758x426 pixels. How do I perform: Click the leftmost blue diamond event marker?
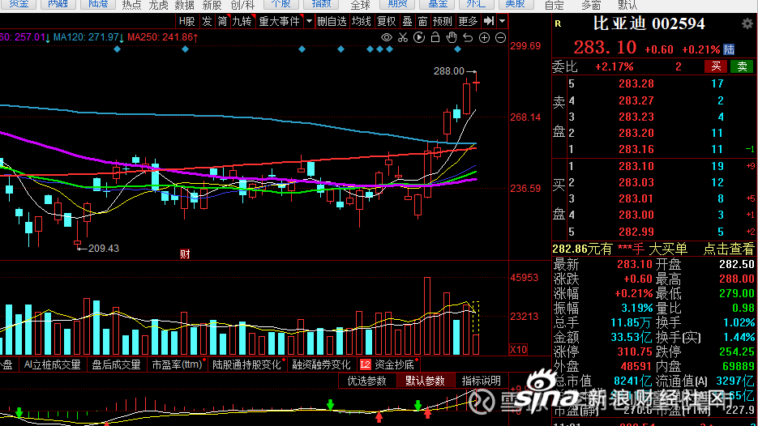pos(117,49)
